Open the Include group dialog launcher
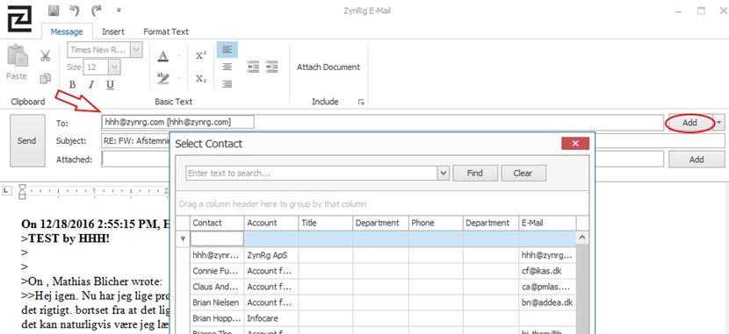The image size is (729, 334). coord(361,102)
